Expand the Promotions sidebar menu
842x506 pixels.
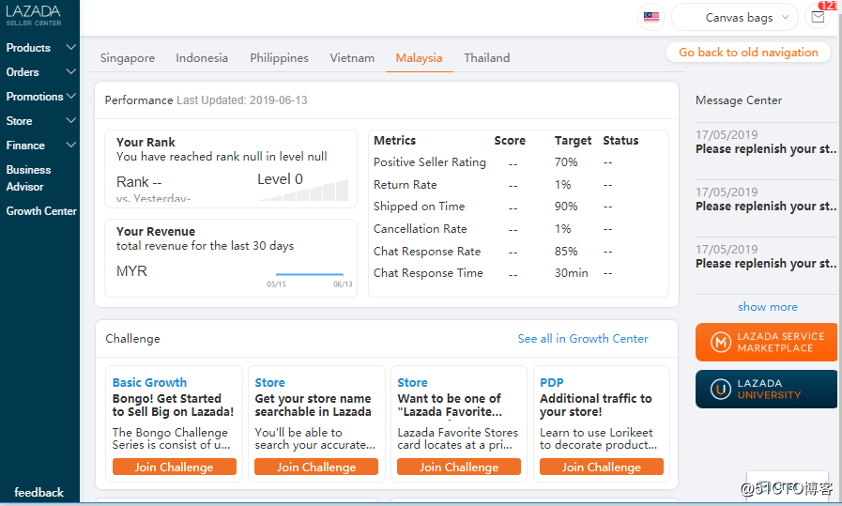tap(39, 97)
